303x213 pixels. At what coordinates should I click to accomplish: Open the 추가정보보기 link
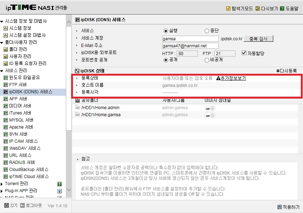[233, 78]
